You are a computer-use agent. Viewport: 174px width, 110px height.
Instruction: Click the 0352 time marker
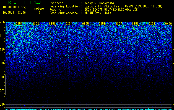pyautogui.click(x=36, y=24)
